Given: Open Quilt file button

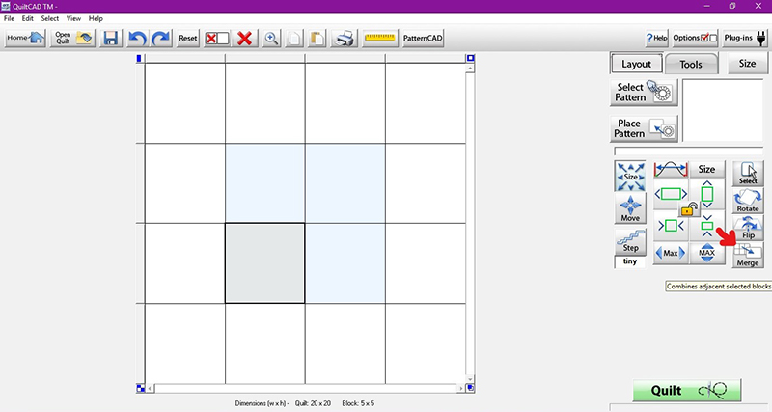Looking at the screenshot, I should point(72,38).
